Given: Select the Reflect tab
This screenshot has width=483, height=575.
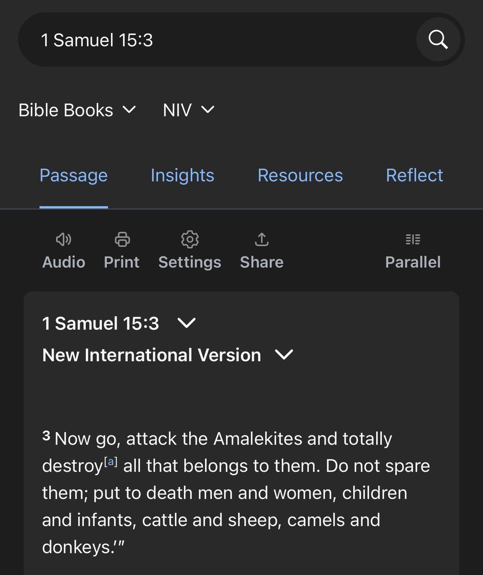Looking at the screenshot, I should coord(415,175).
